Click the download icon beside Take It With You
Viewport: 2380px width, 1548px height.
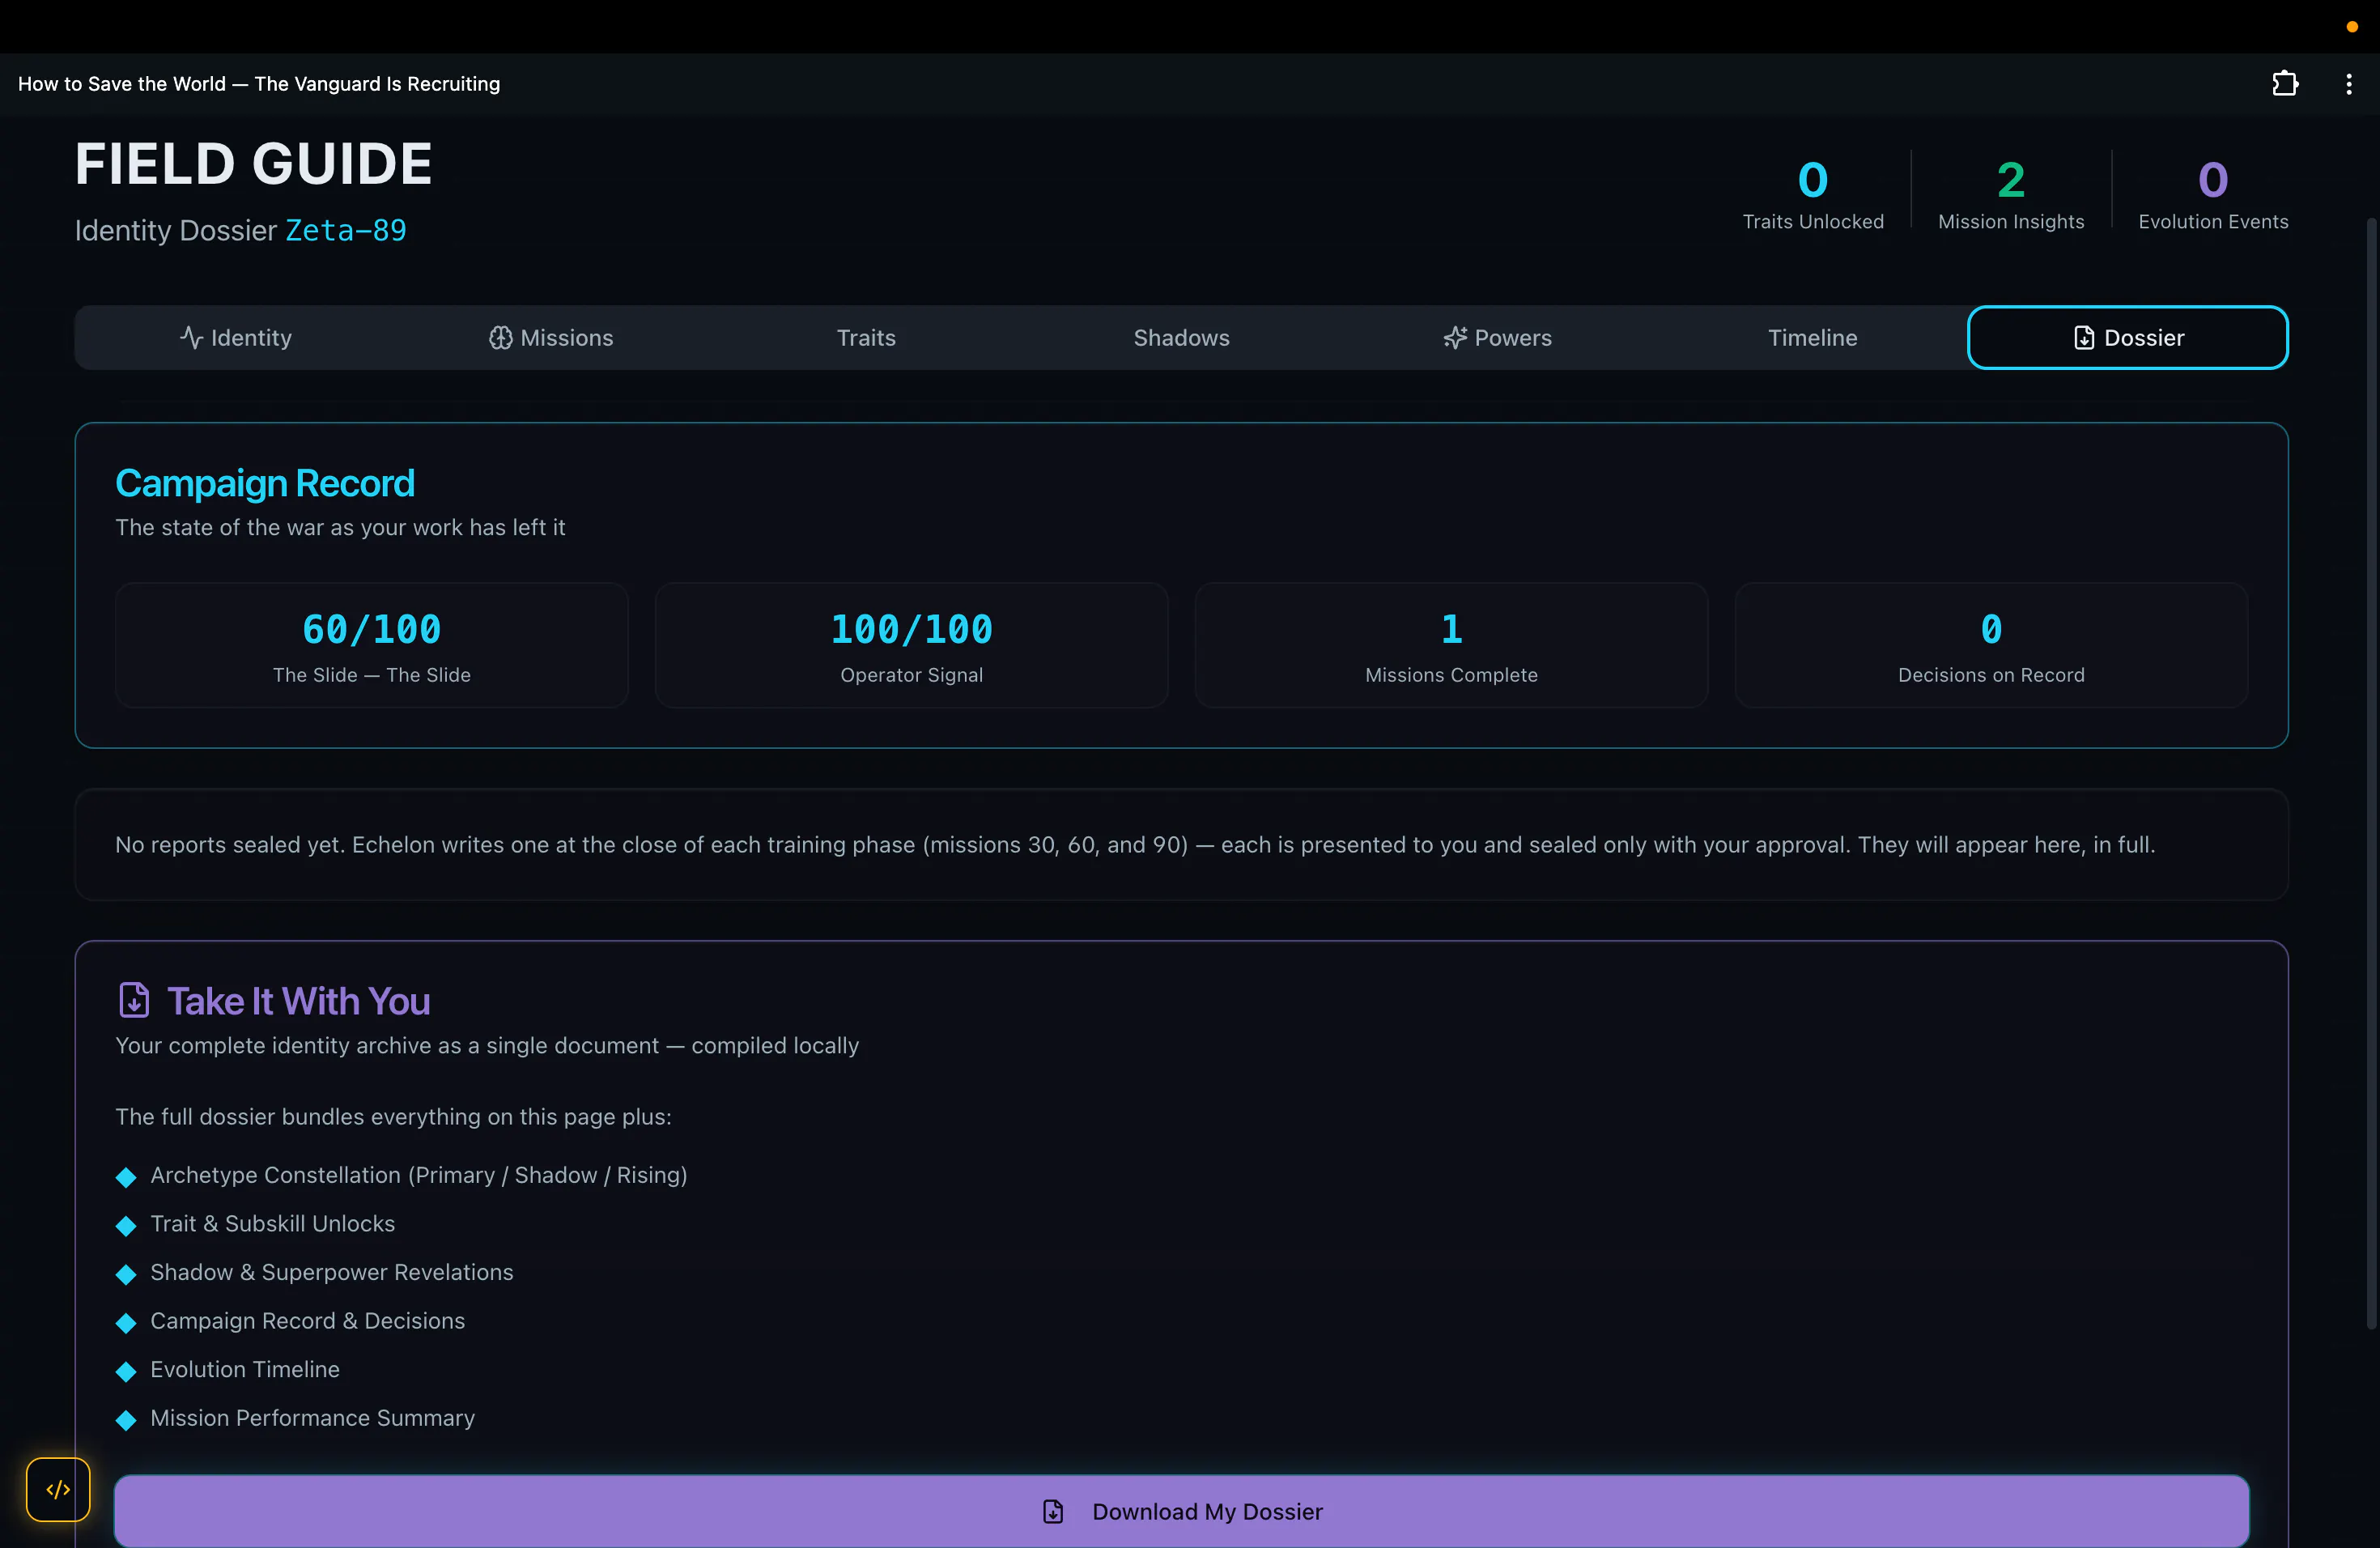coord(134,1000)
